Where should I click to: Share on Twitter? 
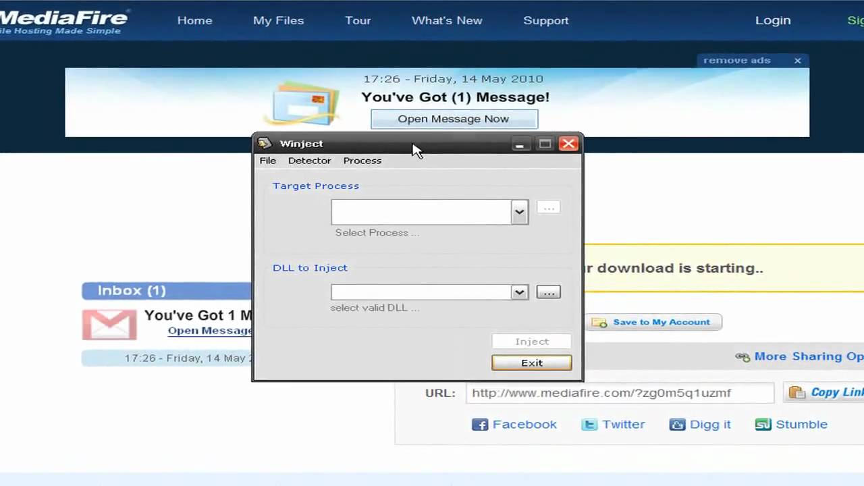click(613, 425)
